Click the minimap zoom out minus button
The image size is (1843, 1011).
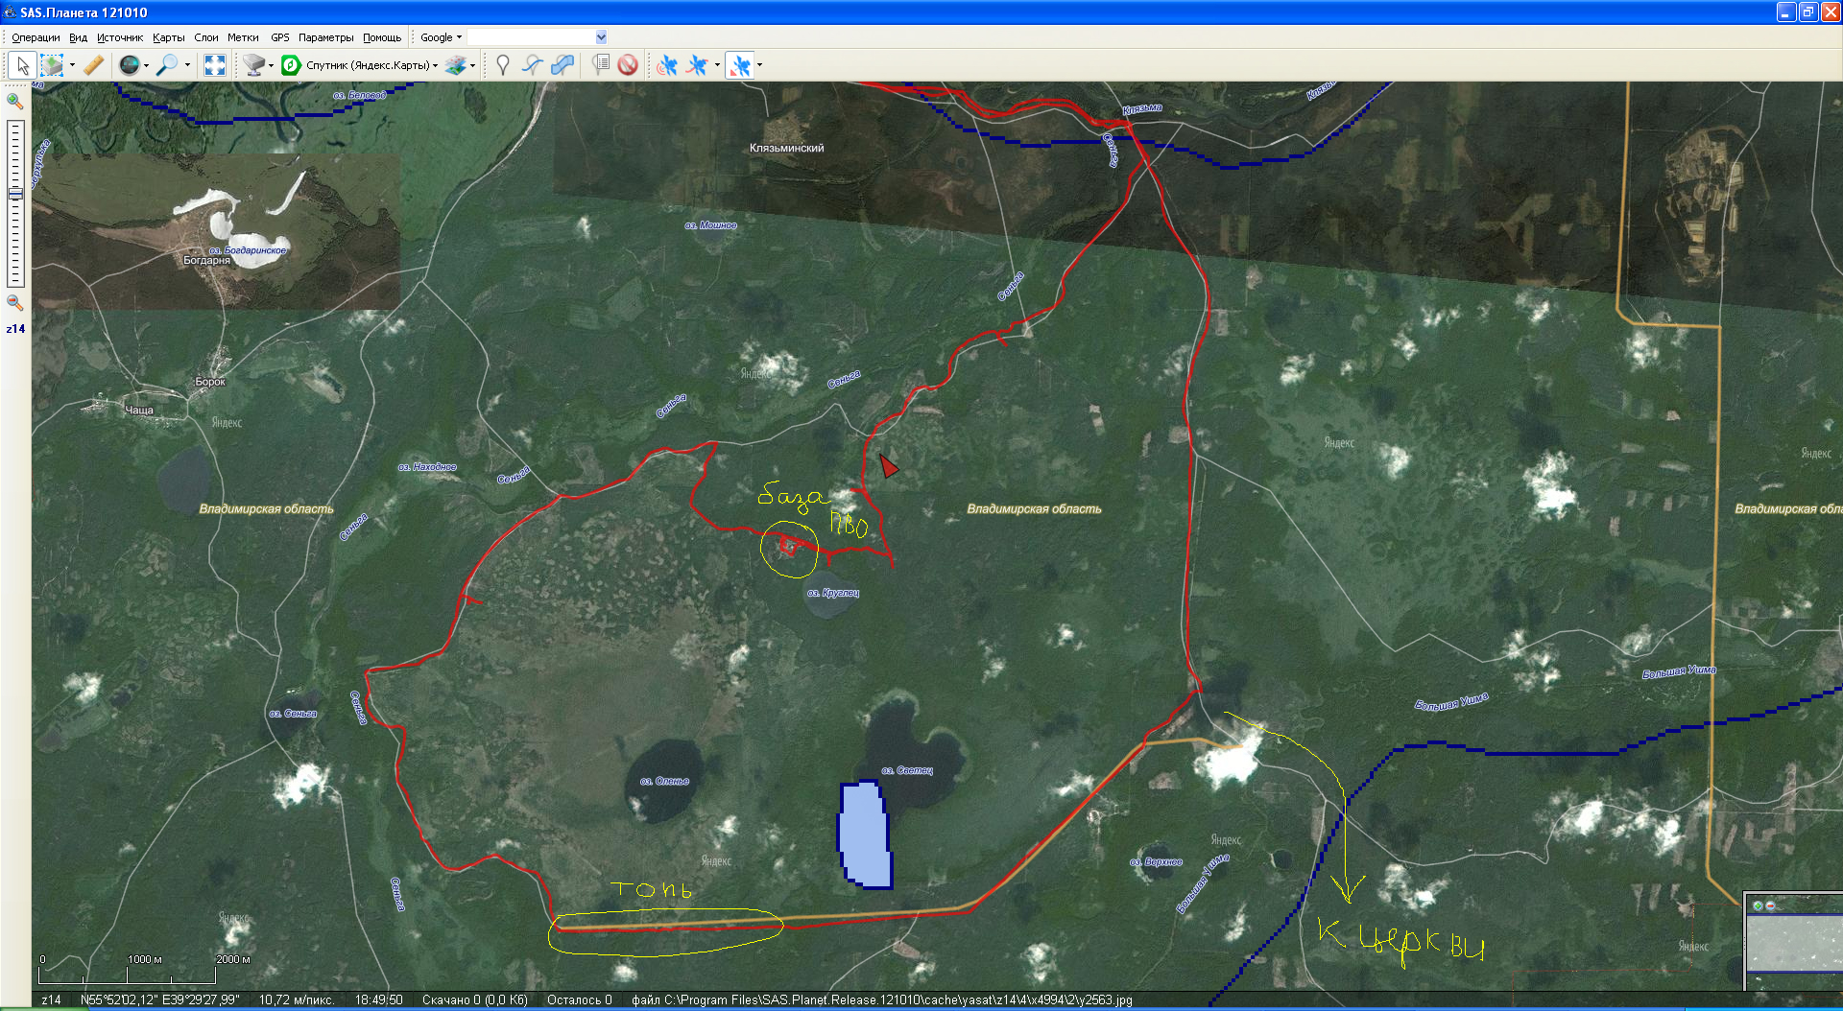1770,905
